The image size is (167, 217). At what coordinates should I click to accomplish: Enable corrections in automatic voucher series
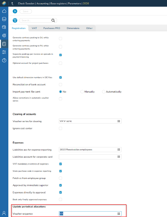pyautogui.click(x=61, y=99)
